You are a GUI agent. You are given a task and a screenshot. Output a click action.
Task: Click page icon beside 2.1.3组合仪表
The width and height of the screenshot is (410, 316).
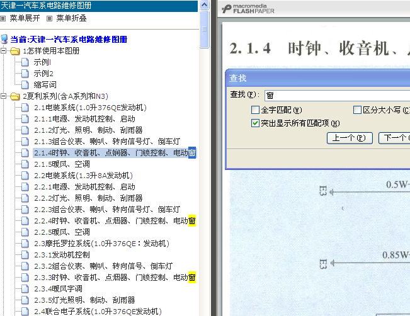click(x=25, y=142)
